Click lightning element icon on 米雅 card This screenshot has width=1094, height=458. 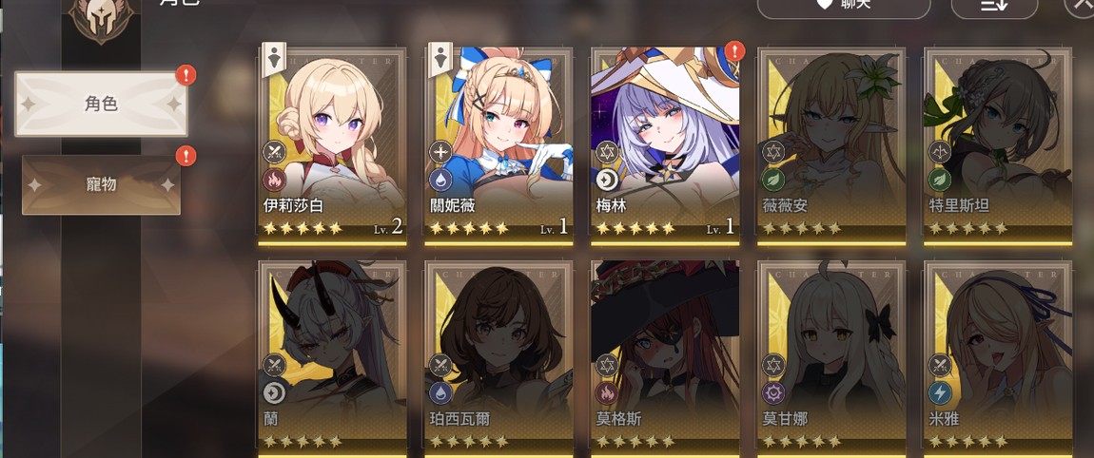point(940,393)
